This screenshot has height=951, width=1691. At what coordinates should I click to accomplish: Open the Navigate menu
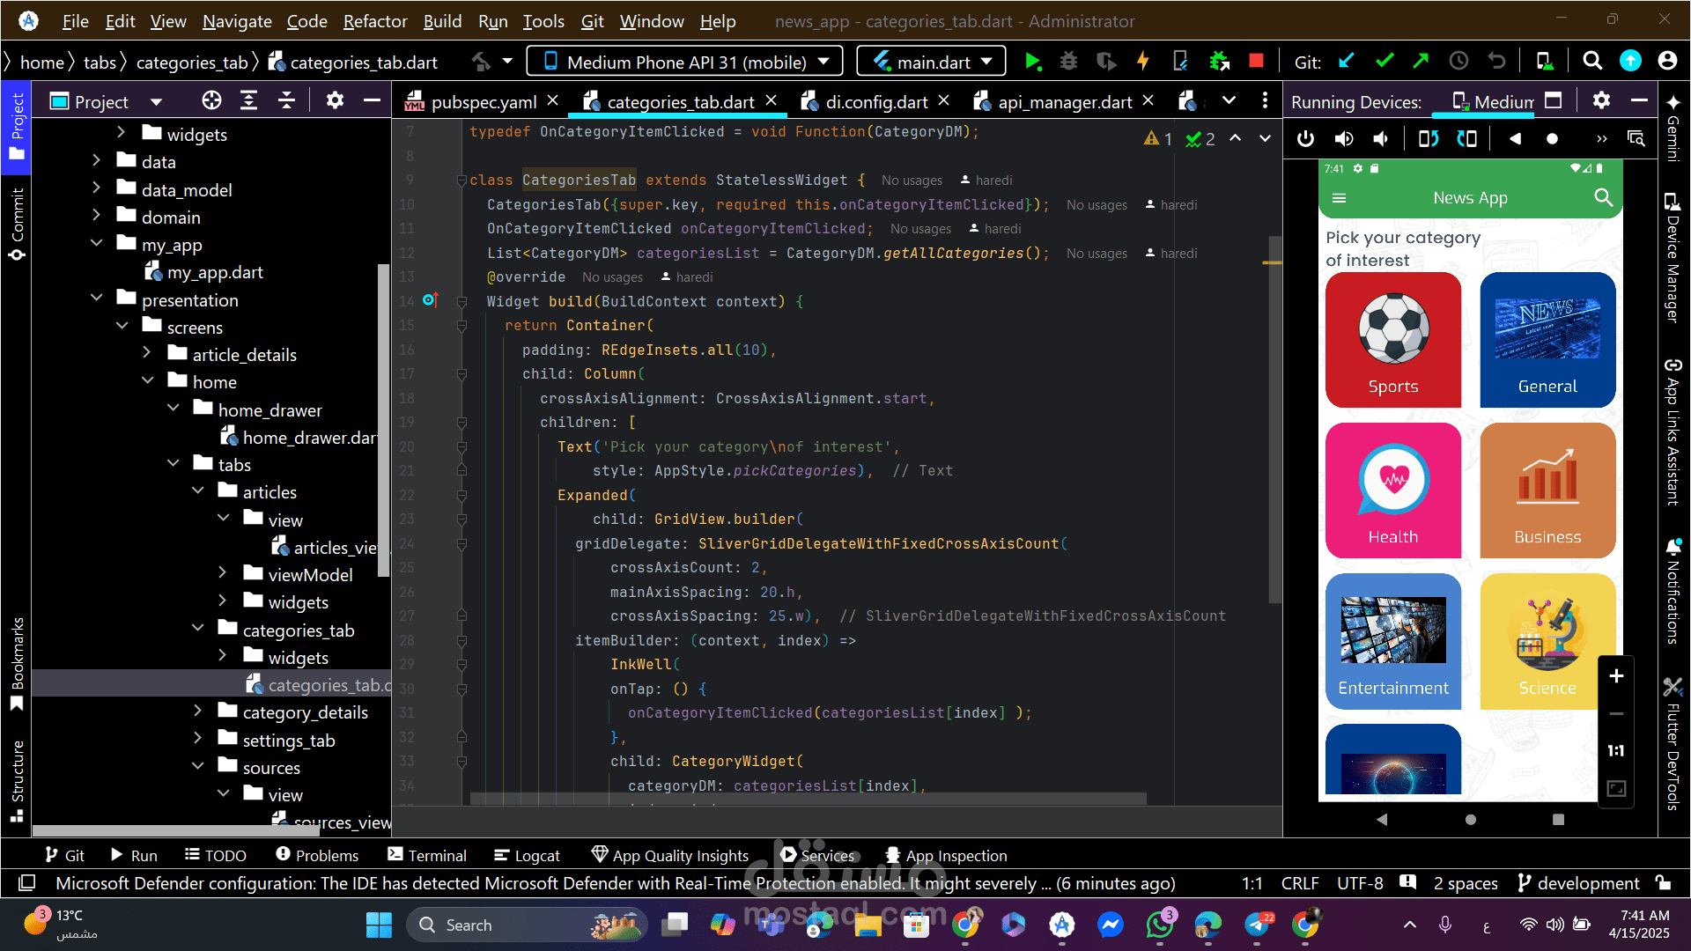click(x=237, y=21)
